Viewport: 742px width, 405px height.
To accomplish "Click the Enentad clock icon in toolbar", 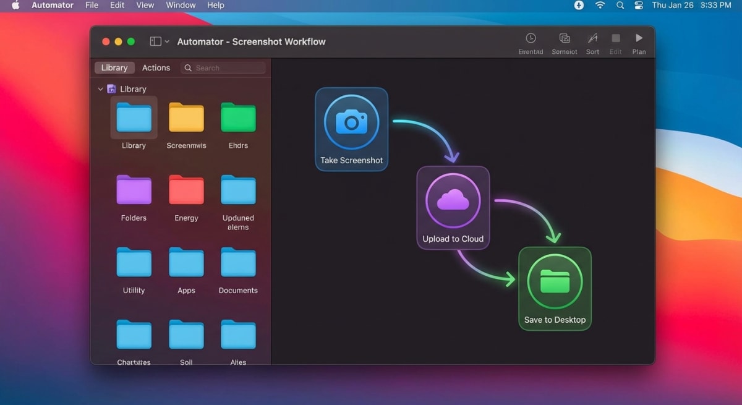I will (x=531, y=38).
